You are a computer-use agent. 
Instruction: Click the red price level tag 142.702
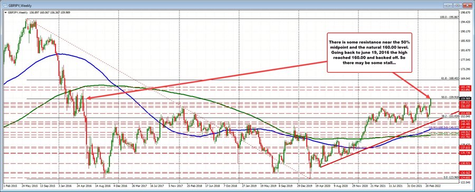[x=465, y=137]
